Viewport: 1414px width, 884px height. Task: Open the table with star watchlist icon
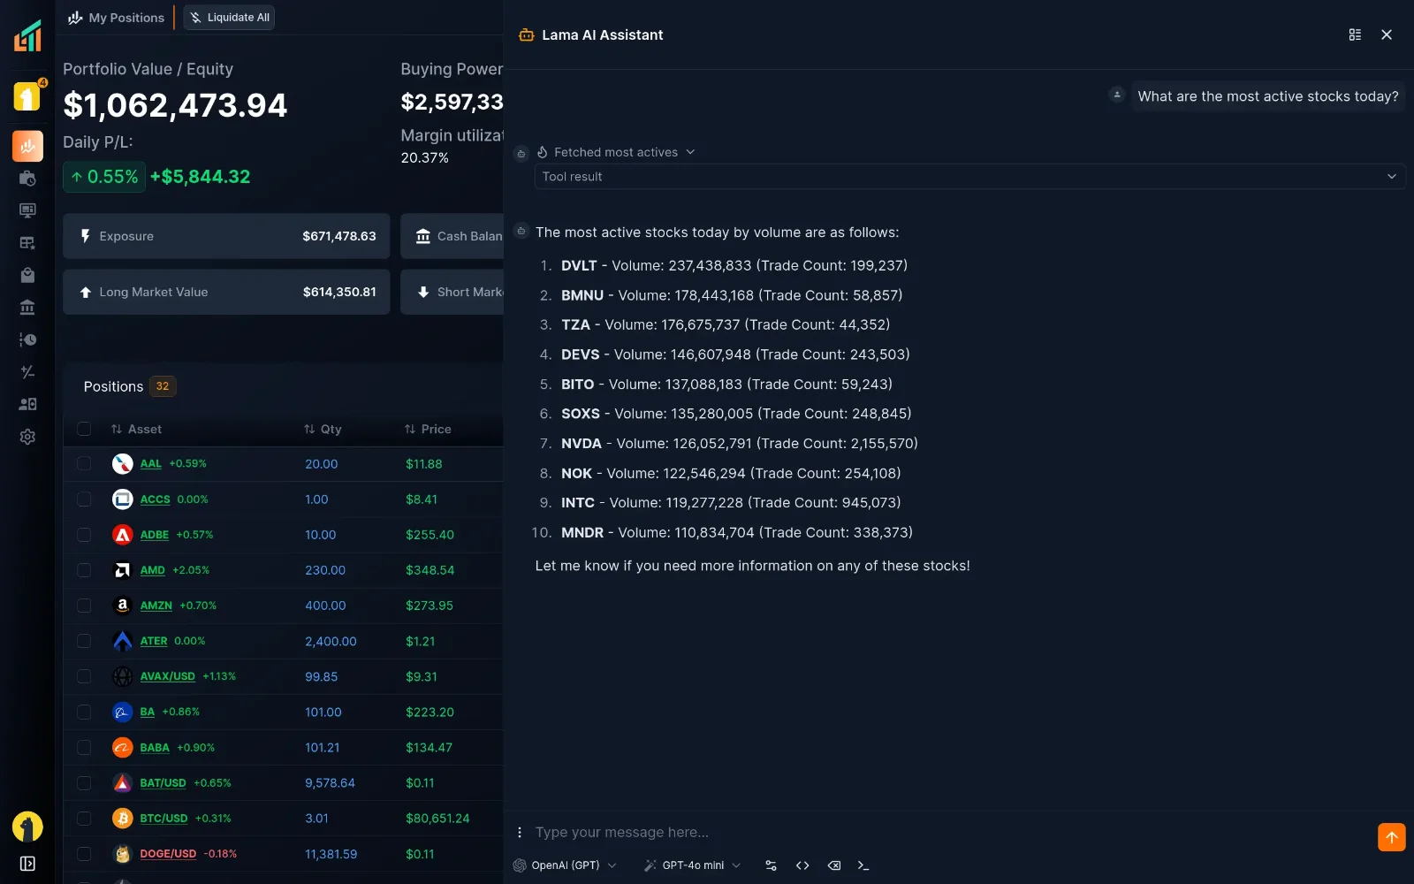coord(27,243)
